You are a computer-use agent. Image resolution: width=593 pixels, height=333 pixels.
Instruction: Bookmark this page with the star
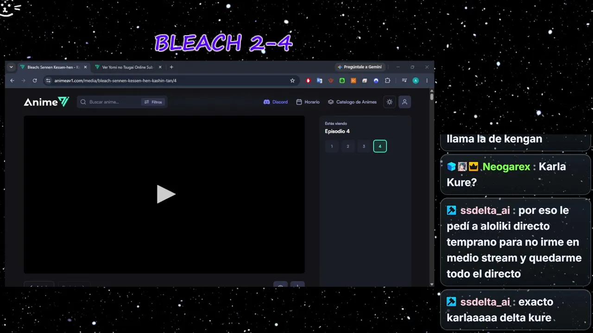click(292, 80)
